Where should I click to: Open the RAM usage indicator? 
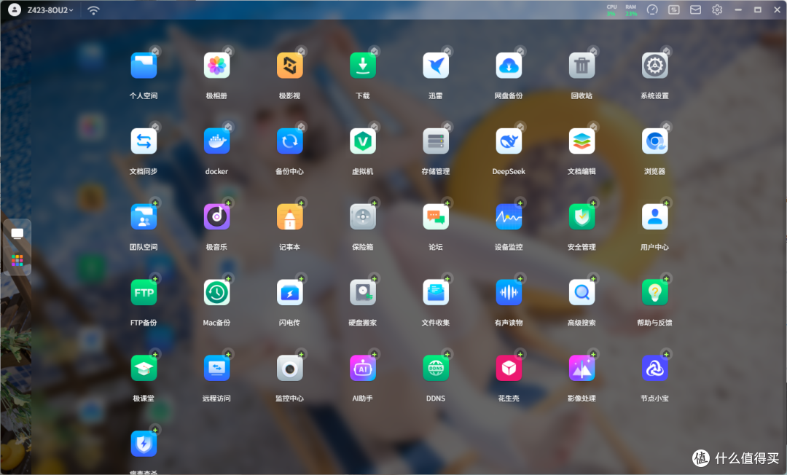tap(631, 10)
